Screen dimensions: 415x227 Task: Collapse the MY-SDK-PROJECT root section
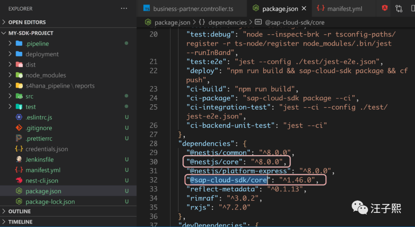click(4, 33)
